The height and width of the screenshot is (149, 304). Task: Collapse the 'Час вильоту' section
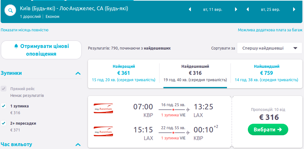[78, 144]
